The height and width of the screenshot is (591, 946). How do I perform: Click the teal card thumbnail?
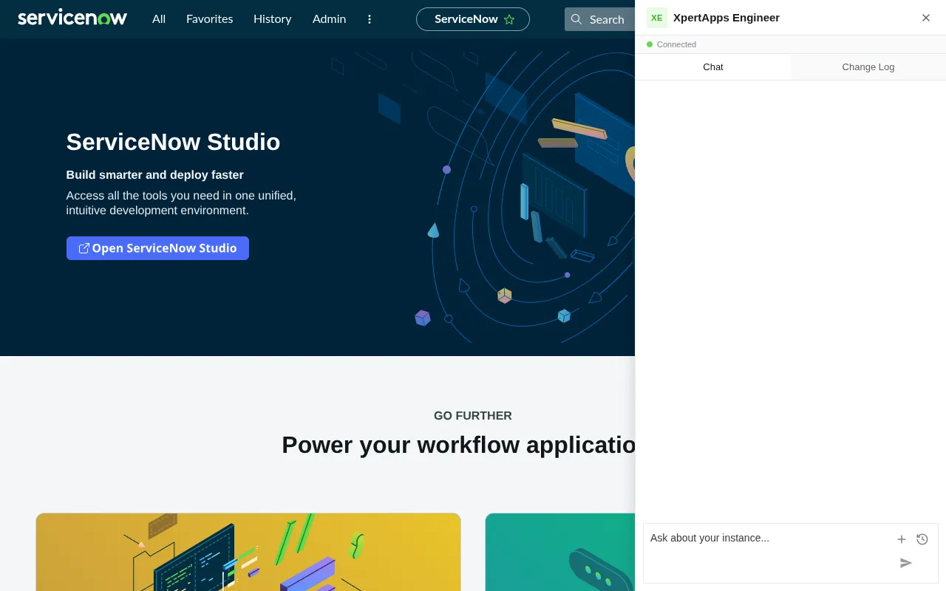tap(560, 553)
